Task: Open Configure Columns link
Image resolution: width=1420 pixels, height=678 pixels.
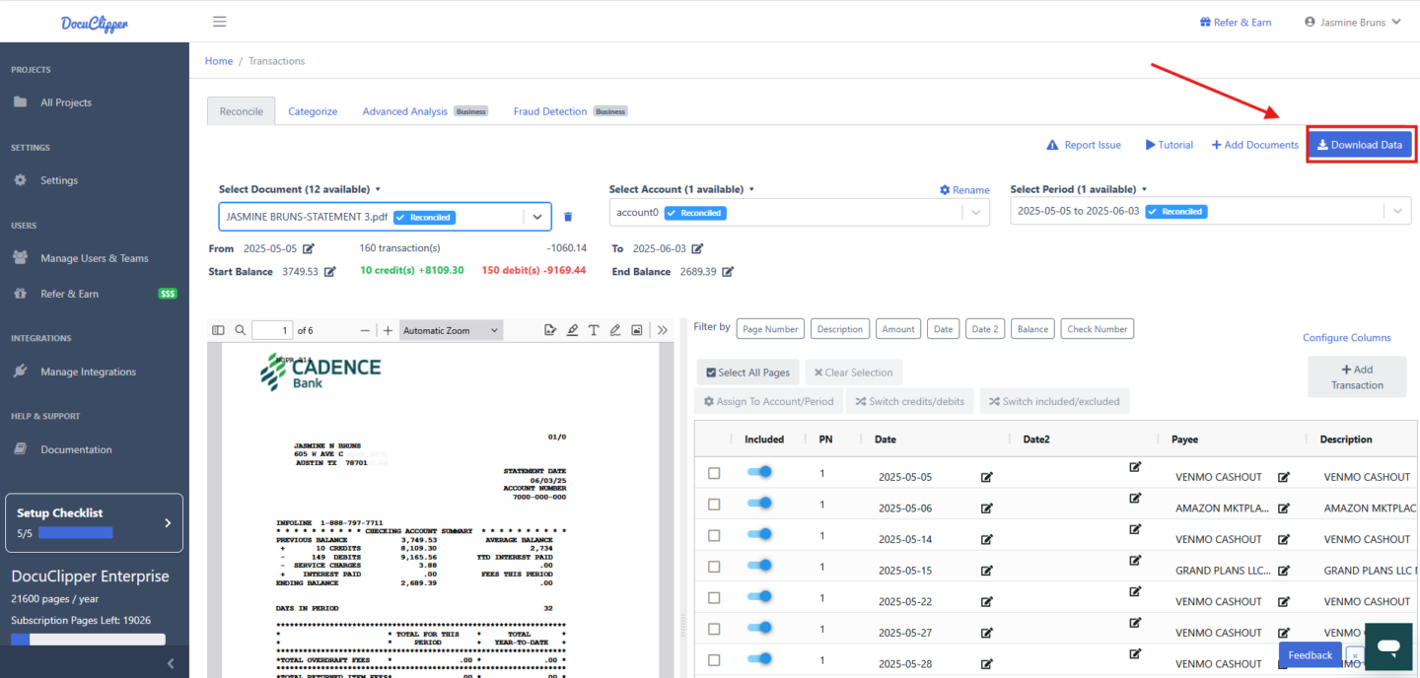Action: [x=1346, y=337]
